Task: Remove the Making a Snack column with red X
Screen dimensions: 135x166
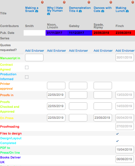Action: coord(42,2)
